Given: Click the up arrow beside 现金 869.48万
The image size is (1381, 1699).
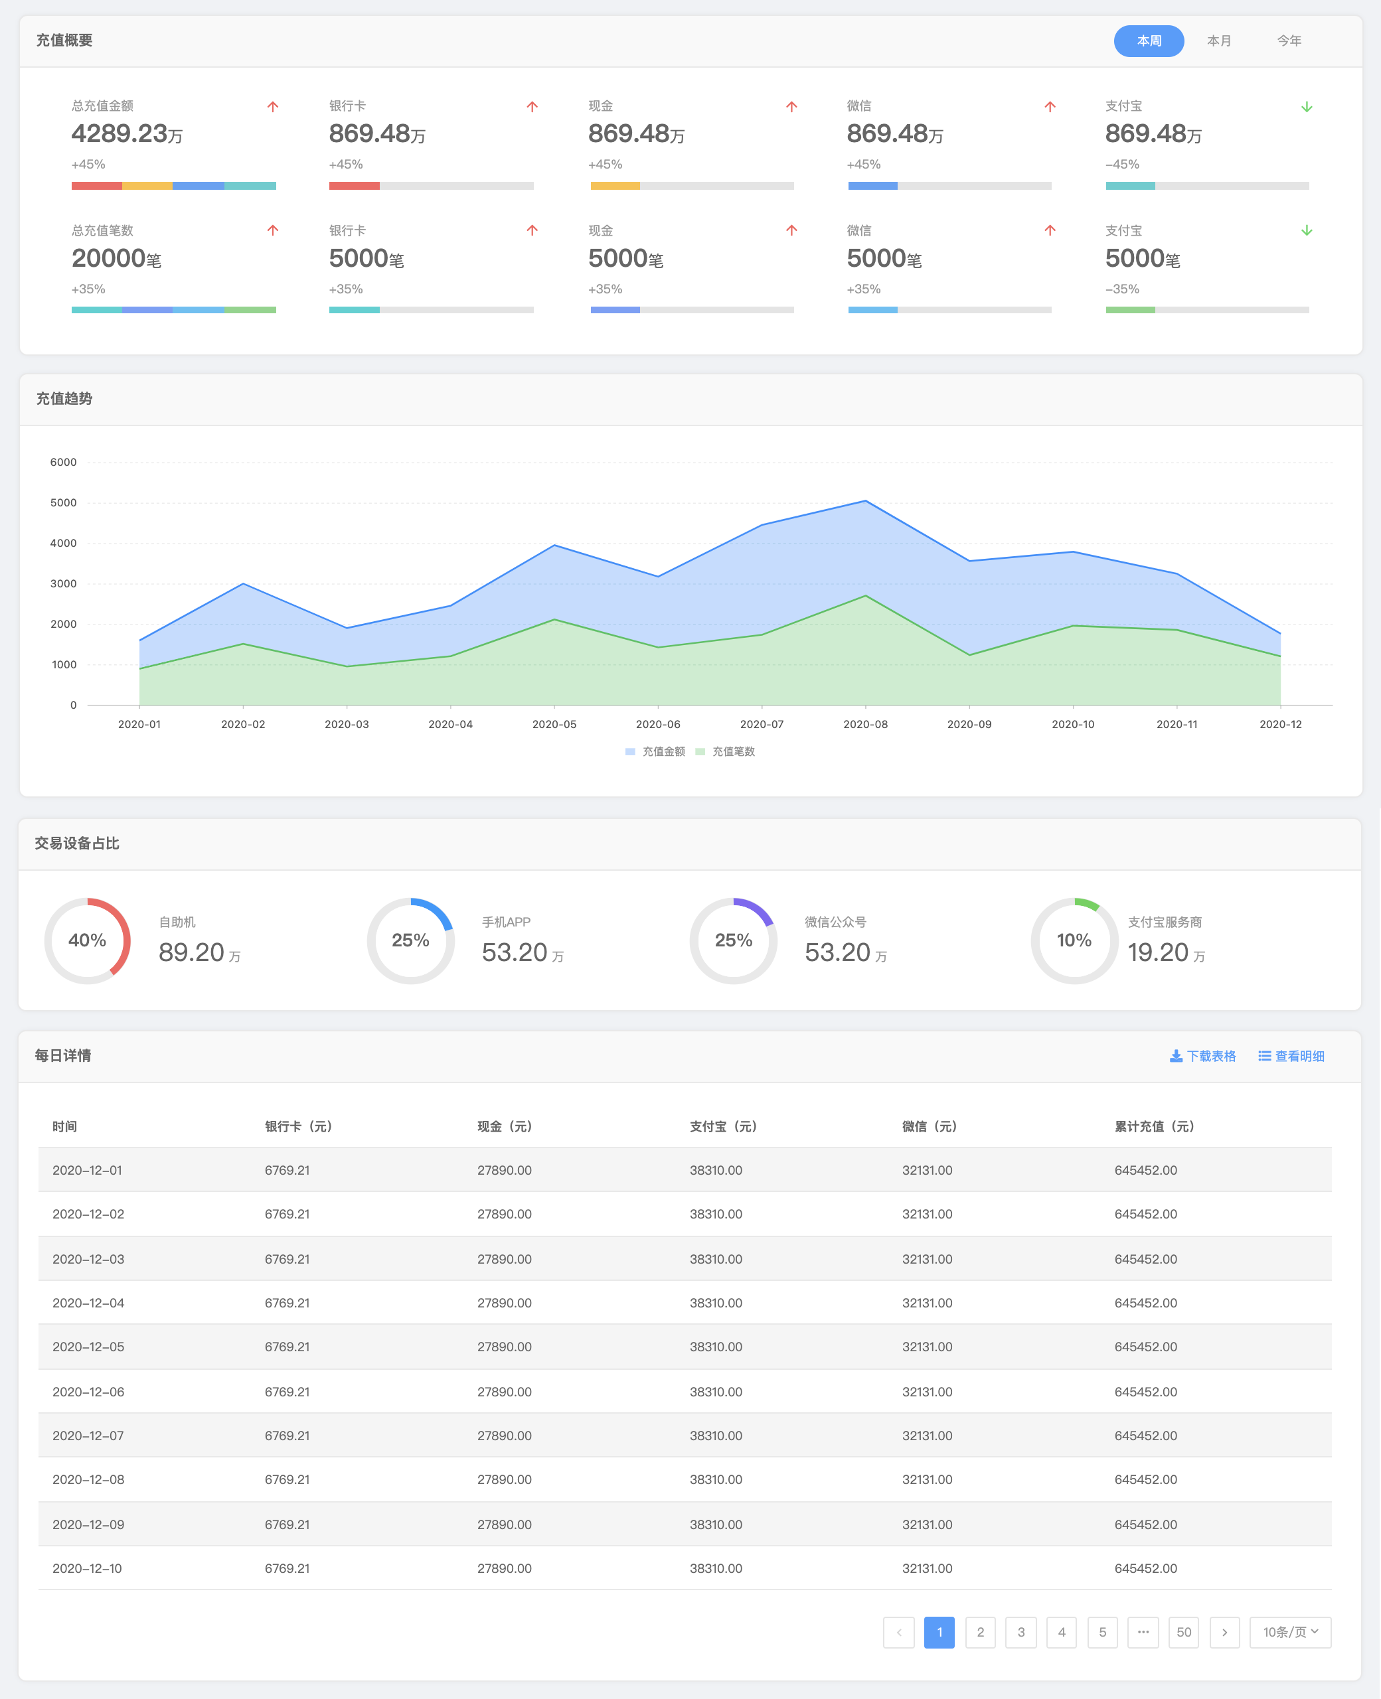Looking at the screenshot, I should [791, 107].
